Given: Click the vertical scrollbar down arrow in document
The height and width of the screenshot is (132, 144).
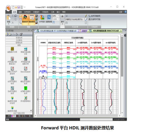Looking at the screenshot, I should point(122,113).
